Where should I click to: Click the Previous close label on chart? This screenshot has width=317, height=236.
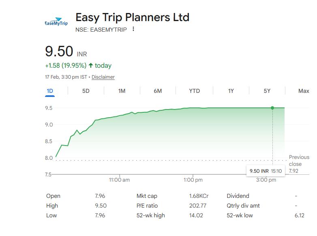pos(299,161)
